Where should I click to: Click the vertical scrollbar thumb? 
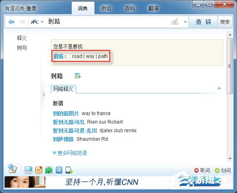click(x=230, y=66)
